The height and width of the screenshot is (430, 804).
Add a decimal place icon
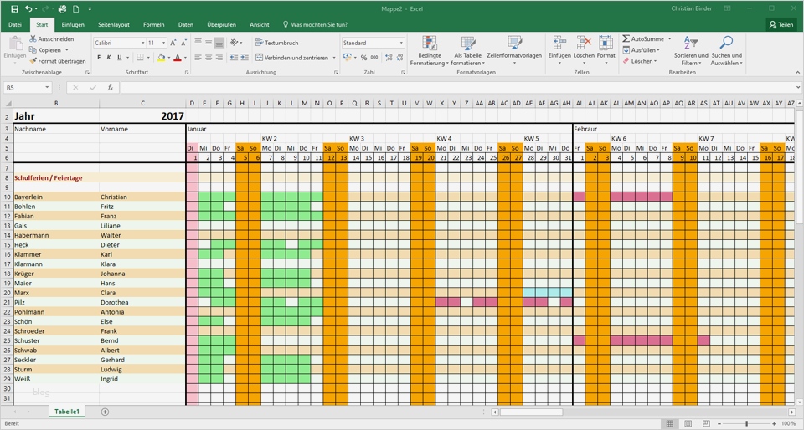[x=388, y=58]
